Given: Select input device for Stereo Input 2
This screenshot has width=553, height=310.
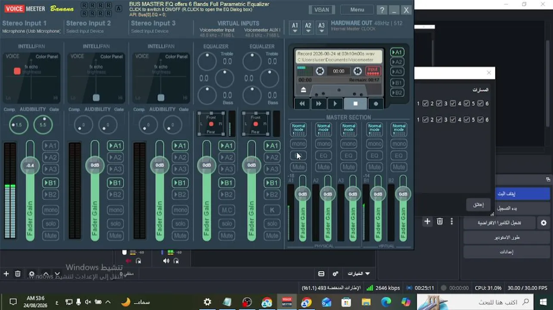Looking at the screenshot, I should tap(85, 31).
